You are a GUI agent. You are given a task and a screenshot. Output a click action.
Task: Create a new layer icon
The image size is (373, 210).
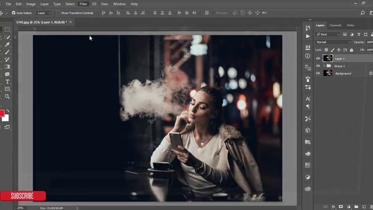tap(364, 206)
